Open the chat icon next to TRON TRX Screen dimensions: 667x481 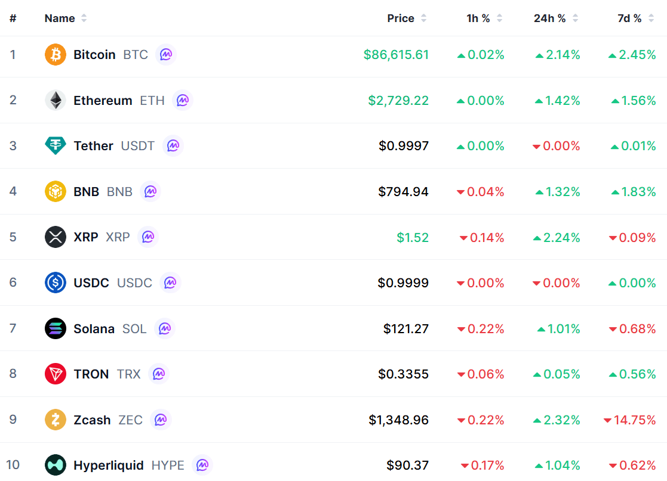tap(159, 374)
